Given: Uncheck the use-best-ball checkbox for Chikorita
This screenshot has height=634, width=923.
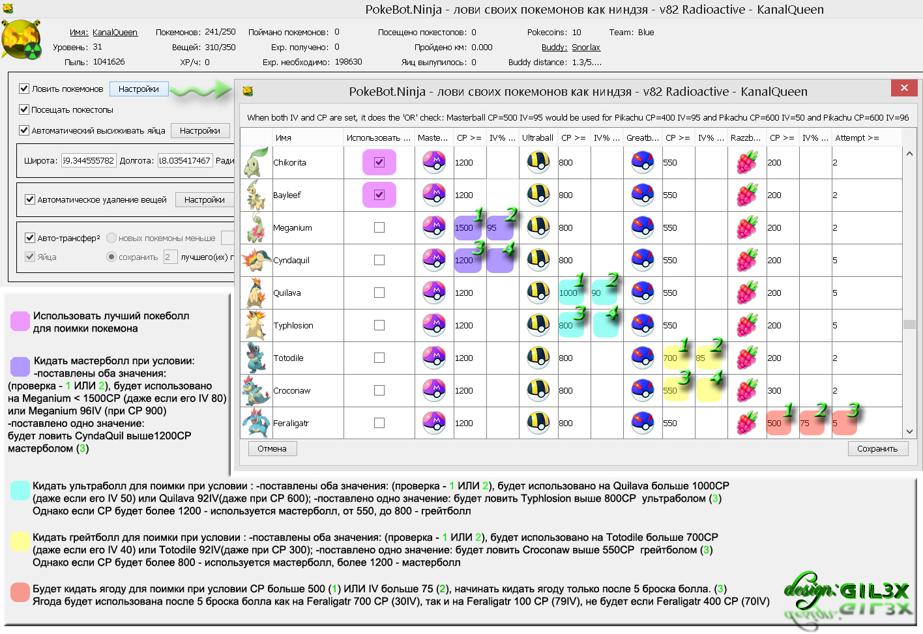Looking at the screenshot, I should [379, 162].
